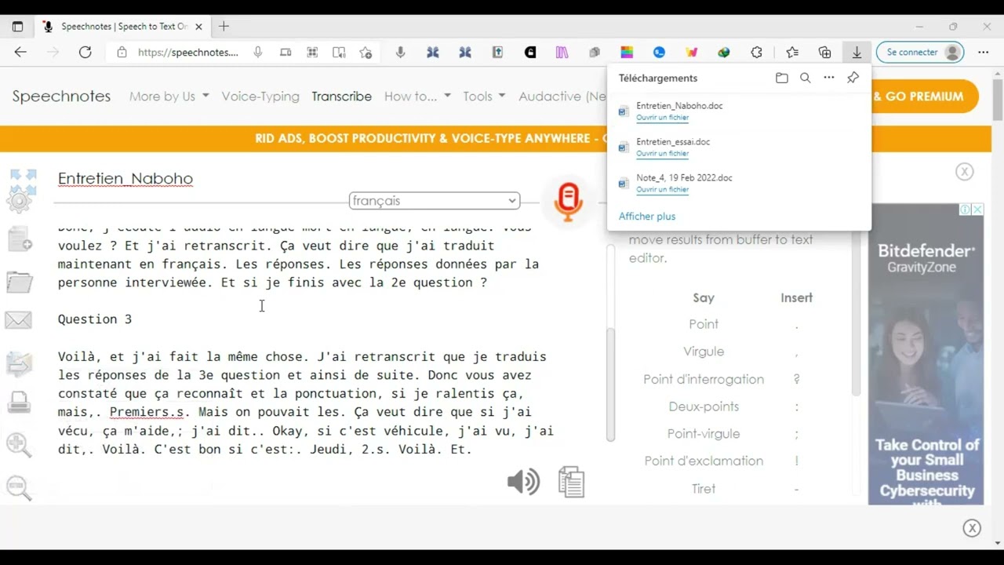The image size is (1004, 565).
Task: Pin the Téléchargements panel
Action: point(853,78)
